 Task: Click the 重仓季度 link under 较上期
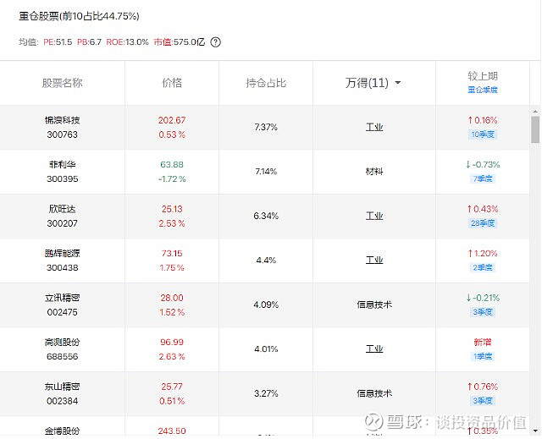[483, 90]
